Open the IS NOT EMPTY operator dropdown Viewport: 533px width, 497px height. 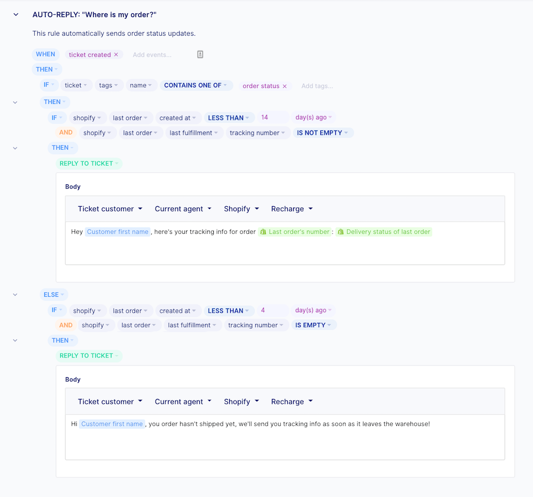tap(322, 133)
